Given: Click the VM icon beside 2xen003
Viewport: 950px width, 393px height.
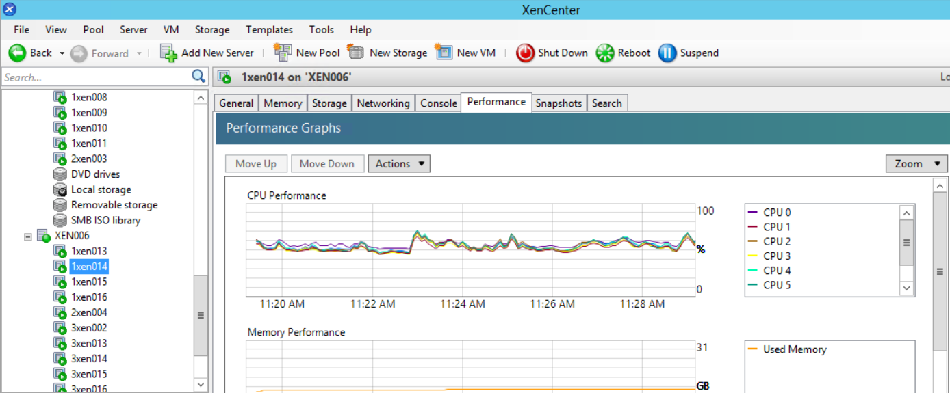Looking at the screenshot, I should click(x=60, y=159).
